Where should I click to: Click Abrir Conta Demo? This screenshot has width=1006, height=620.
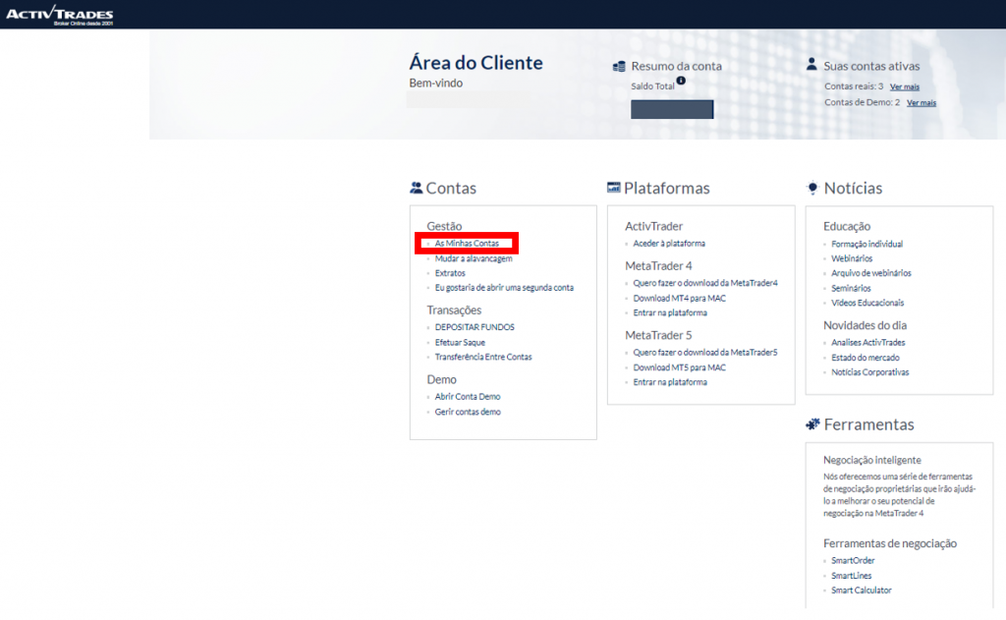468,397
